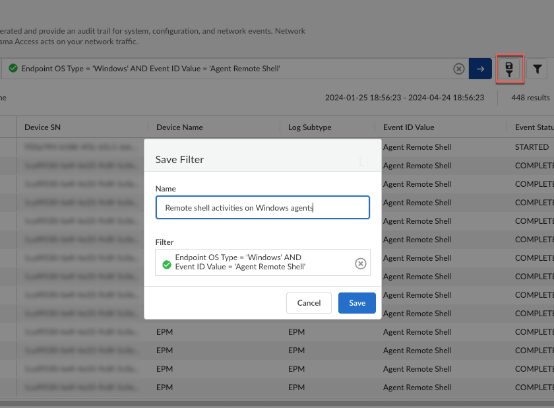554x408 pixels.
Task: Click the save filter icon in toolbar
Action: coord(509,69)
